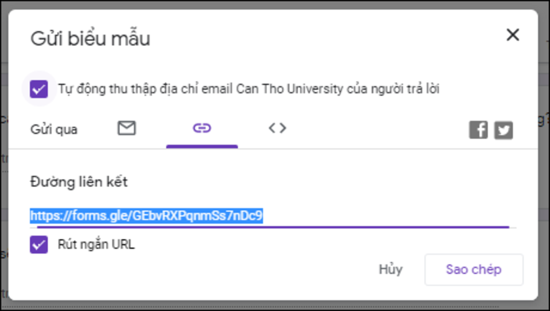The height and width of the screenshot is (311, 550).
Task: Click the Gửi qua label
Action: click(54, 129)
